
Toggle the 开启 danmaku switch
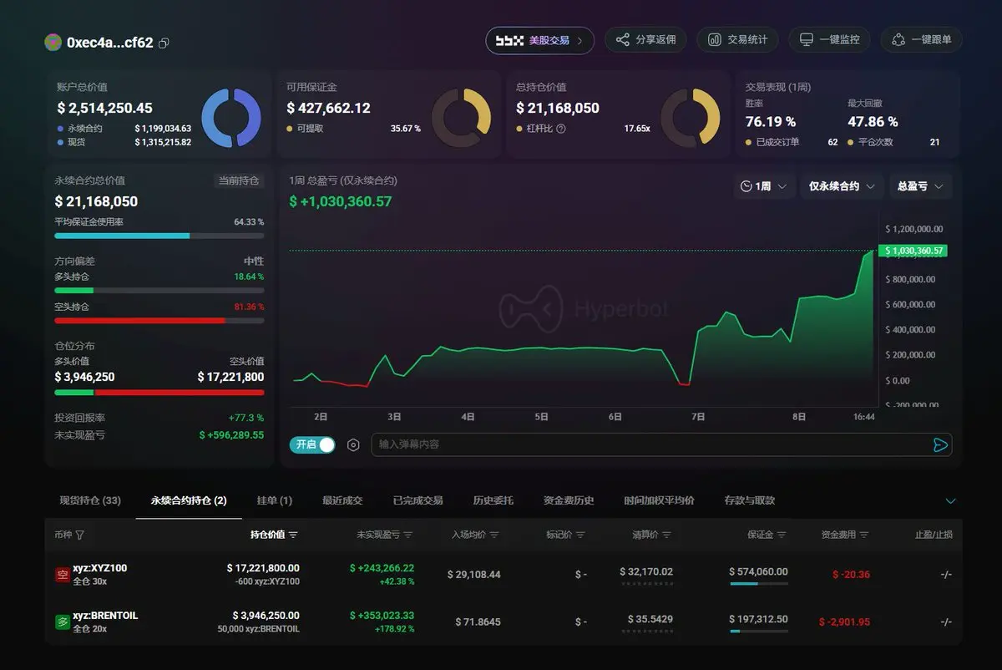point(312,444)
